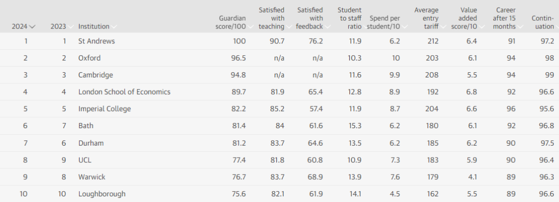Viewport: 559px width, 202px height.
Task: Open the London School of Economics entry
Action: 124,92
